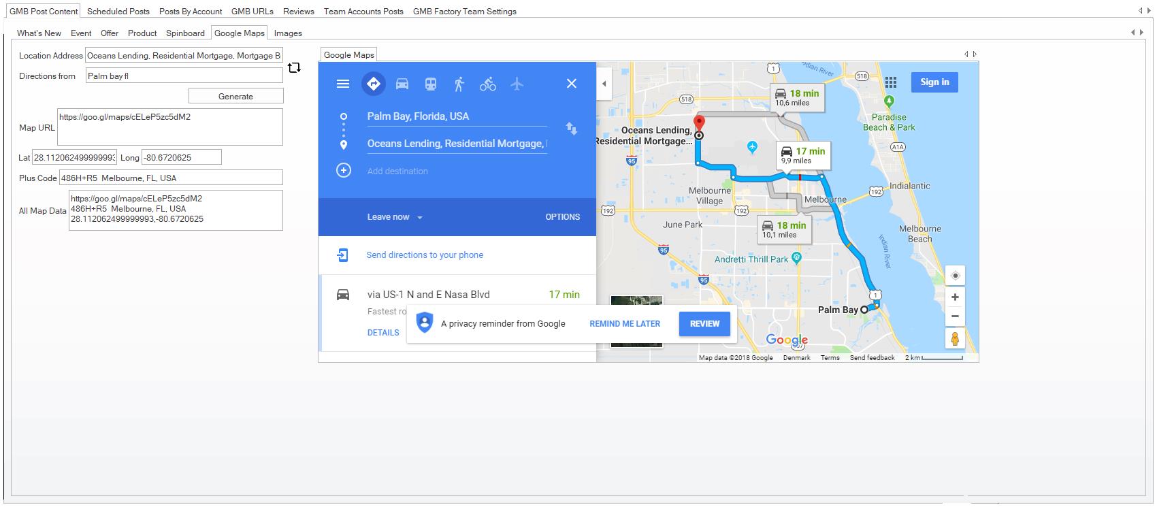
Task: Click REMIND ME LATER
Action: 625,323
